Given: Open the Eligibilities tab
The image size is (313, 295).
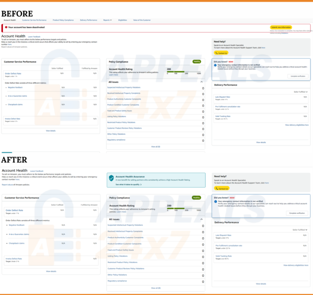Looking at the screenshot, I should 123,20.
